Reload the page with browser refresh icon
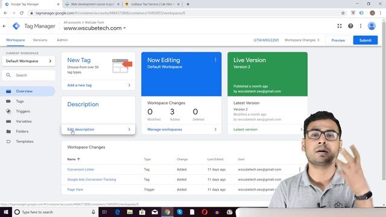Image resolution: width=386 pixels, height=217 pixels. click(x=22, y=13)
